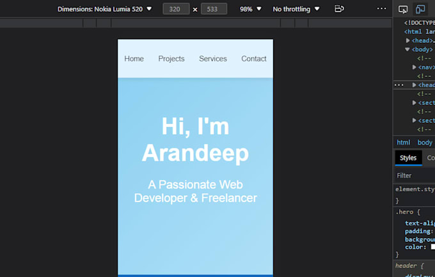Click the Services navigation link
435x277 pixels.
pyautogui.click(x=213, y=59)
